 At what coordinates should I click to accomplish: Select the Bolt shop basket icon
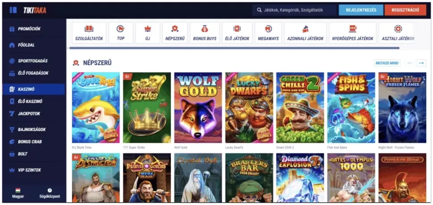coord(12,154)
